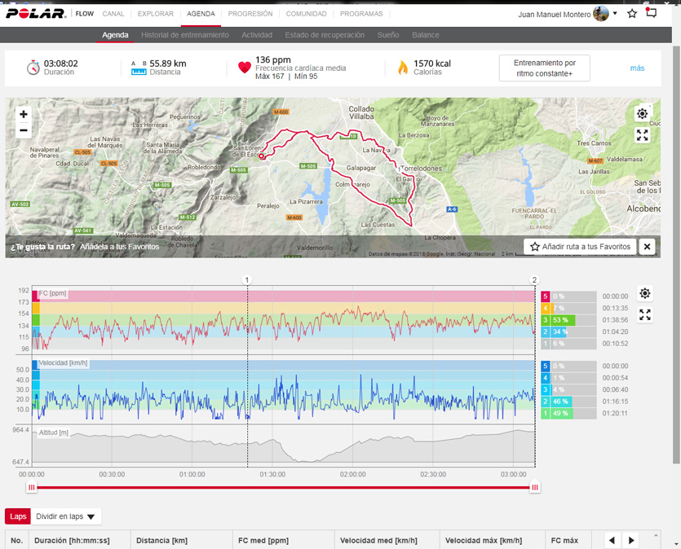Viewport: 681px width, 549px height.
Task: Switch to the Agenda sub-tab
Action: (x=115, y=35)
